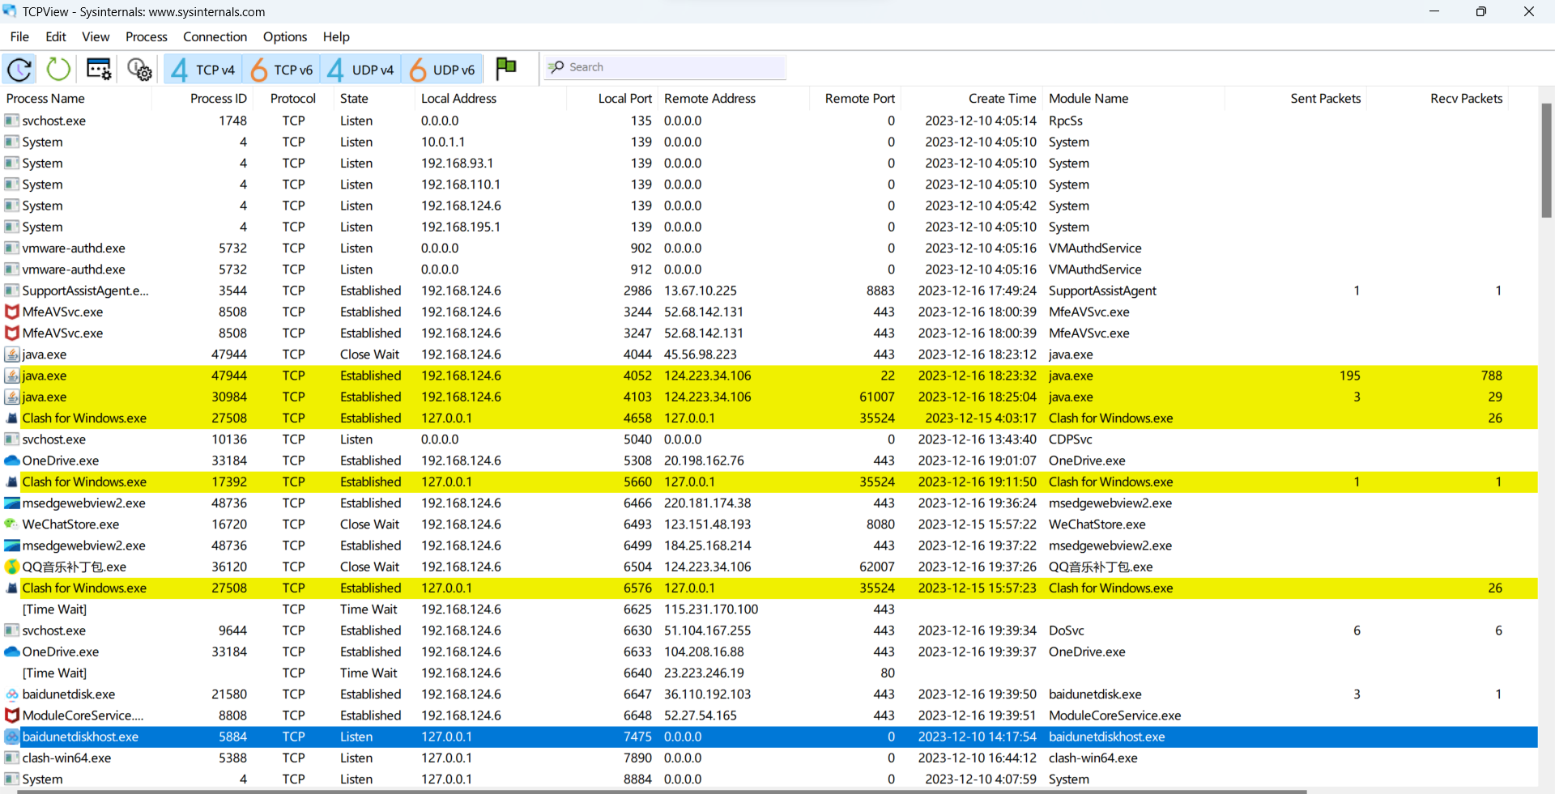Click the vertical scrollbar thumb
1555x794 pixels.
(1546, 159)
